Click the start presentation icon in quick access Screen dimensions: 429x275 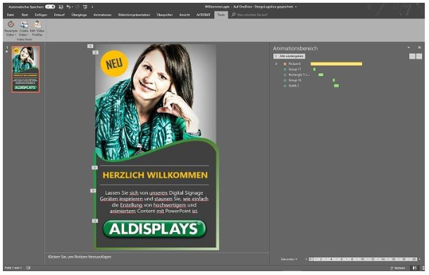[85, 6]
